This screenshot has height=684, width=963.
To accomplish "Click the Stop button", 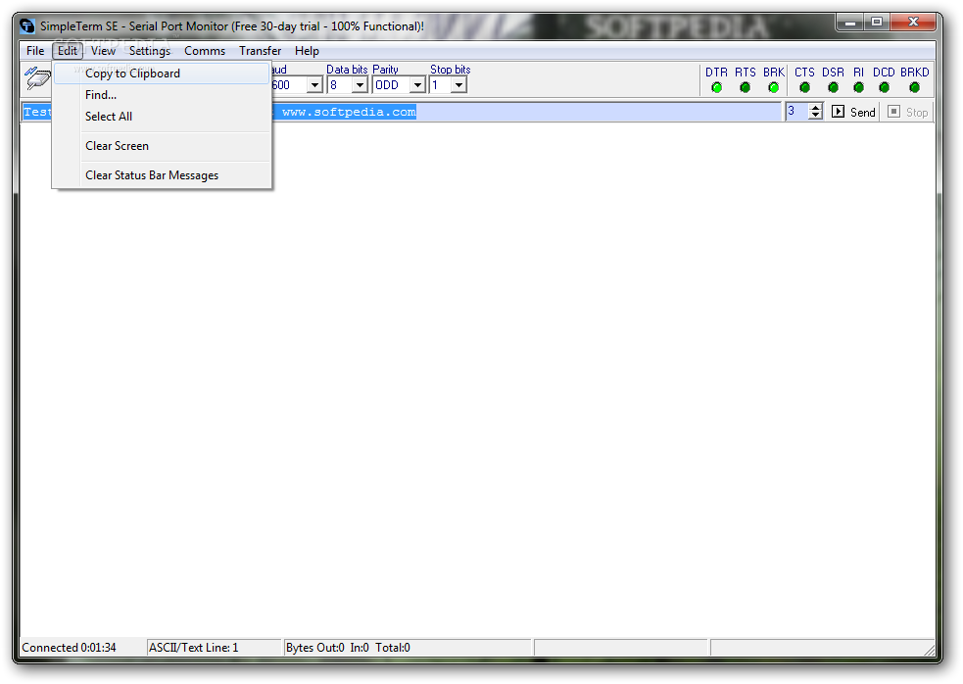I will click(908, 112).
